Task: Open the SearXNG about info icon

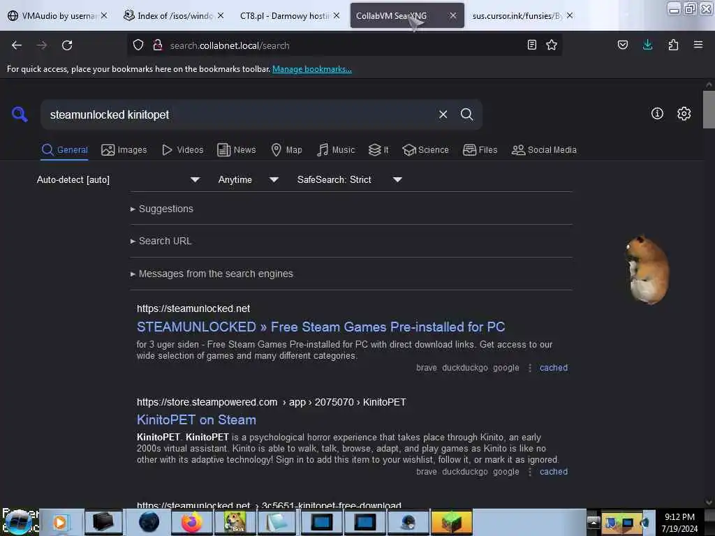Action: [657, 114]
